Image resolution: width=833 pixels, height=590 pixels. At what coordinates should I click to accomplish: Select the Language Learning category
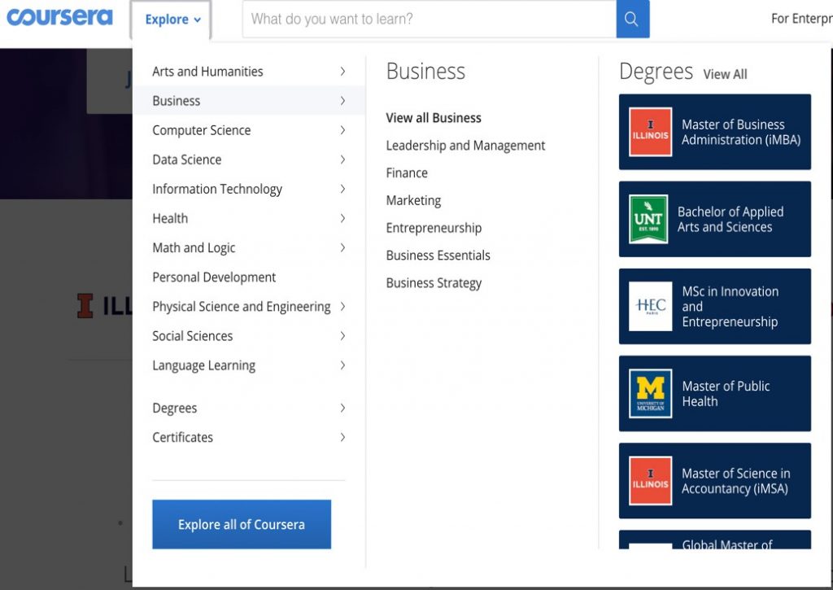pos(203,365)
